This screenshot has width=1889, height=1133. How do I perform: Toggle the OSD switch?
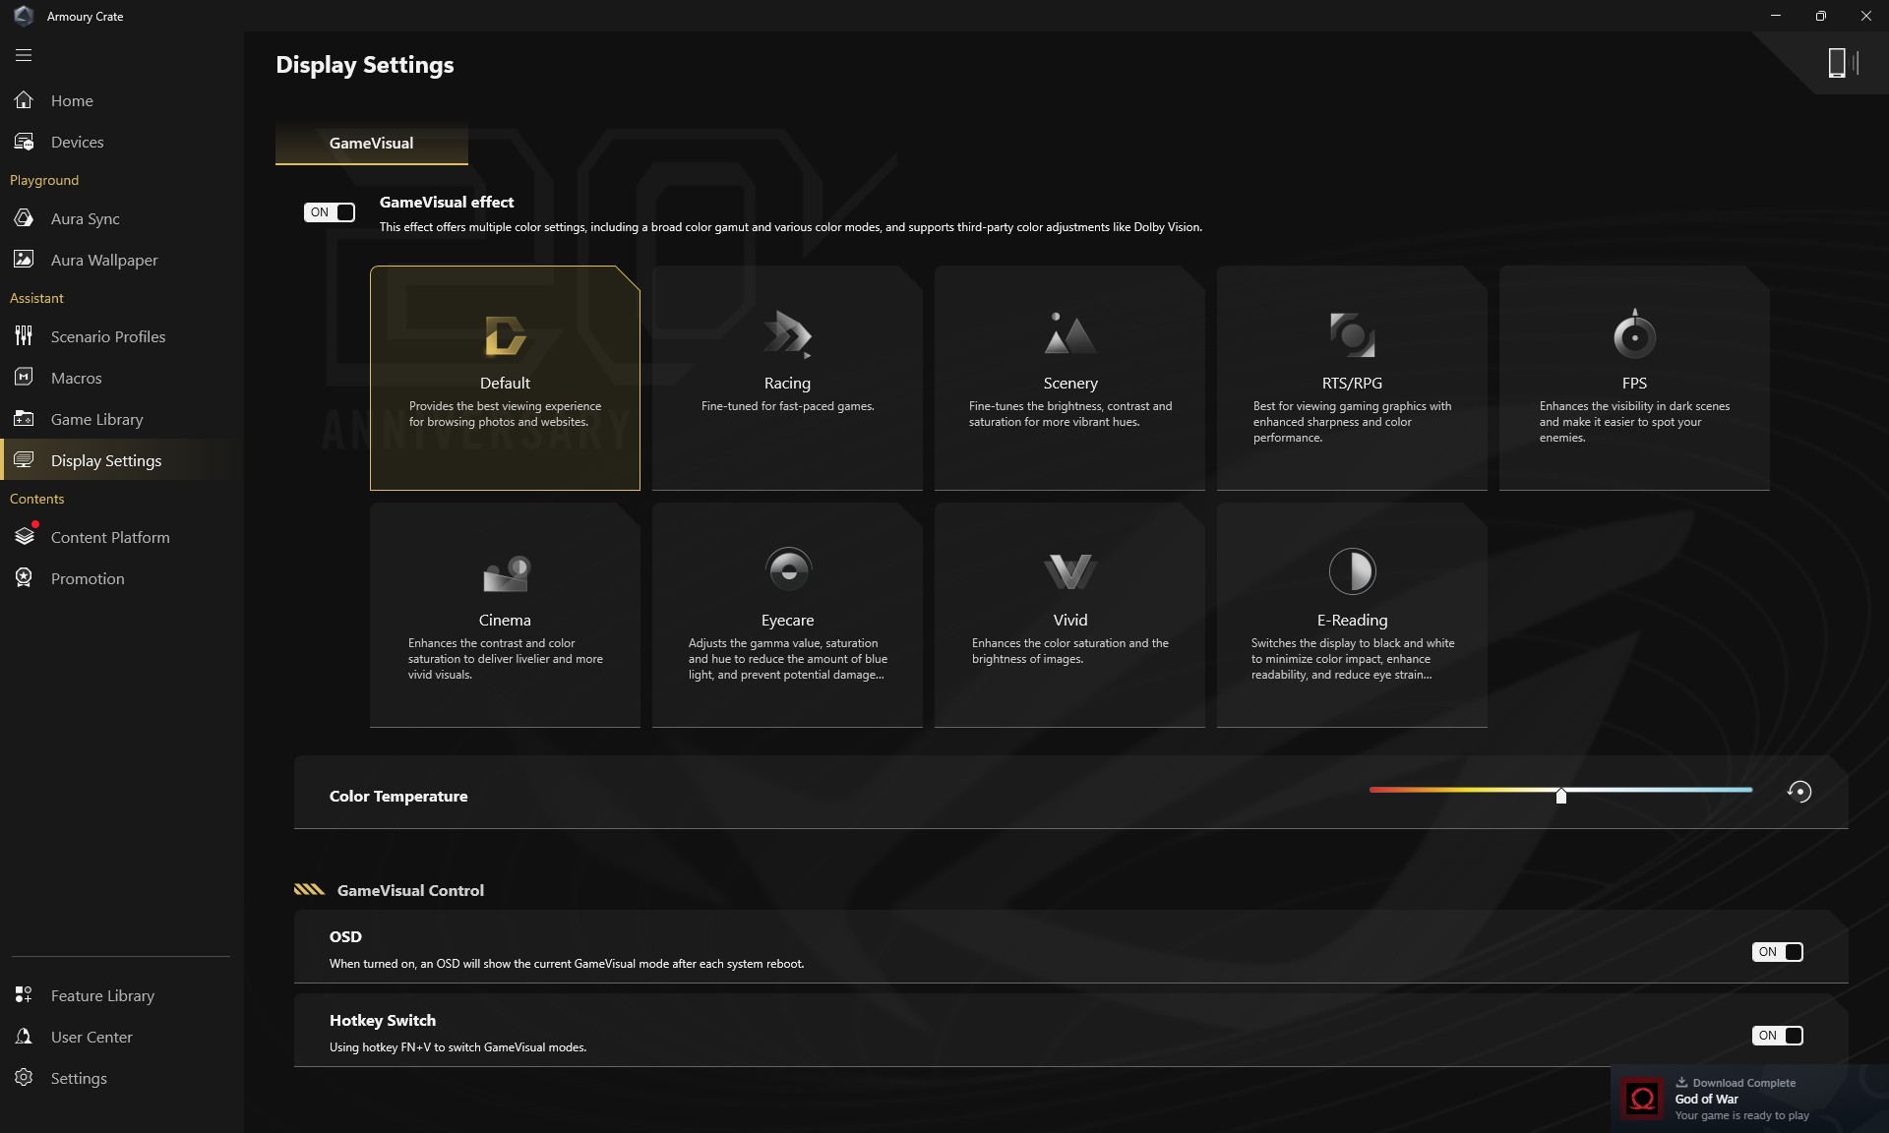tap(1777, 951)
